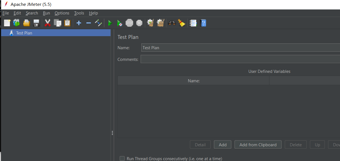Open the Search menu
Image resolution: width=340 pixels, height=161 pixels.
(x=32, y=13)
